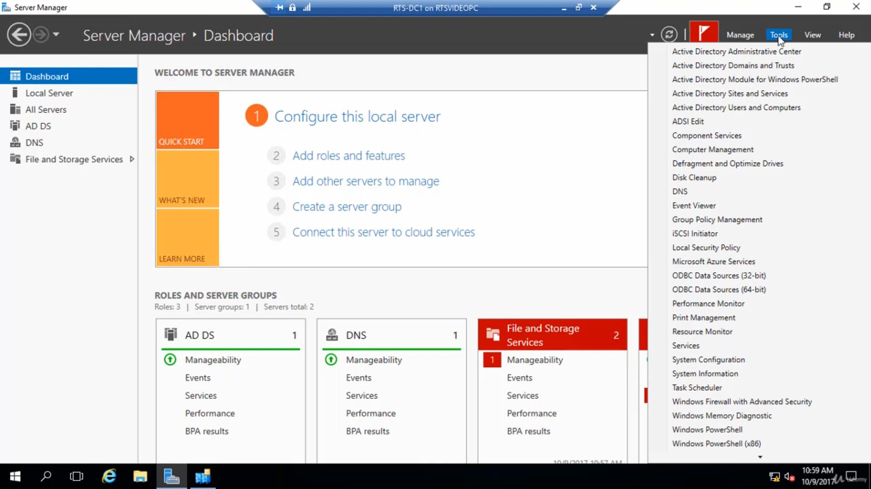Open Active Directory Administrative Center
The width and height of the screenshot is (871, 489).
click(x=736, y=52)
